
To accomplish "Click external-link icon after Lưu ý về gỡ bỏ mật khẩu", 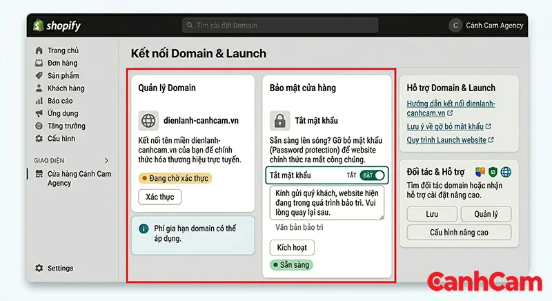I will [x=488, y=126].
